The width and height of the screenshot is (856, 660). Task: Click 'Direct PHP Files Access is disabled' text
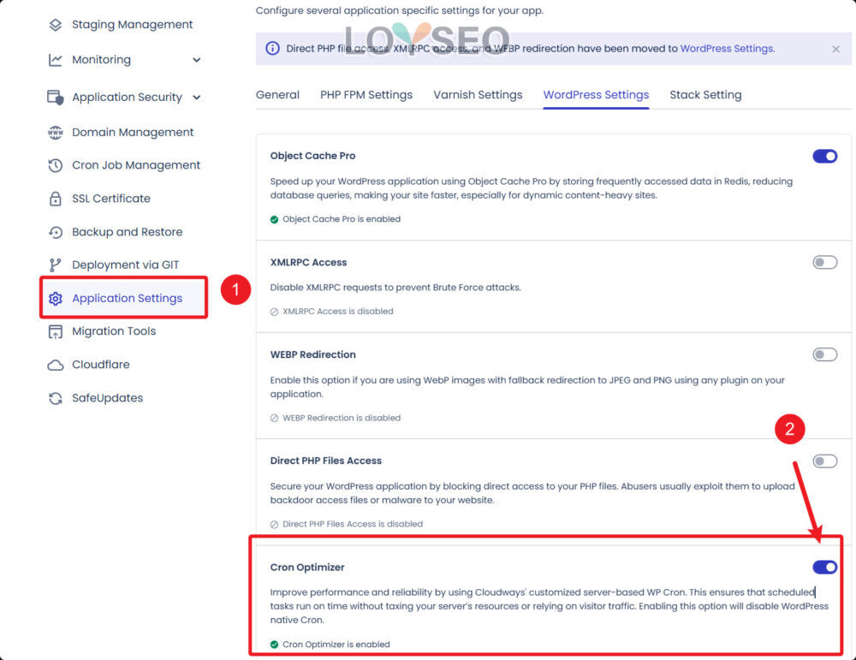352,525
